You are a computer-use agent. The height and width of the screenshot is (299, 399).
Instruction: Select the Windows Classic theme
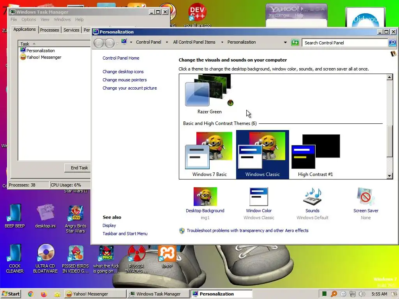[x=262, y=154]
